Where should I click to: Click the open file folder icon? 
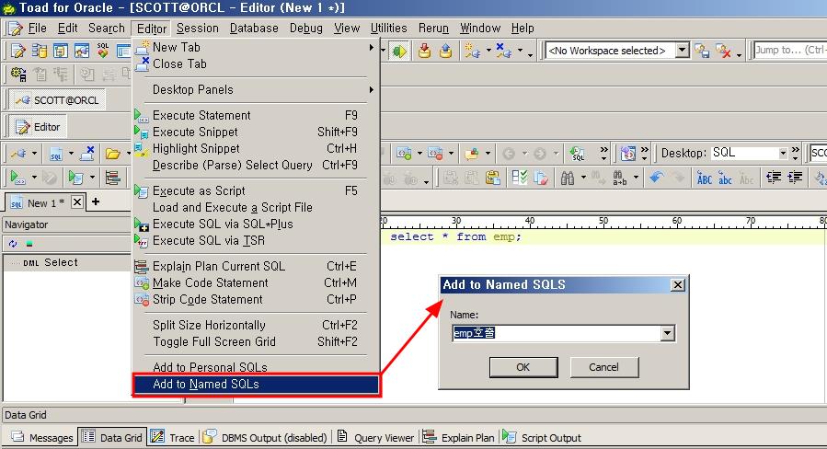(112, 153)
